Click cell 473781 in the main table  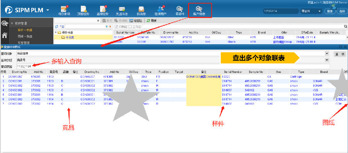(x=187, y=37)
